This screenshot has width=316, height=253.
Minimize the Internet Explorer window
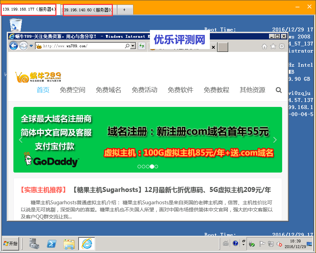point(272,36)
